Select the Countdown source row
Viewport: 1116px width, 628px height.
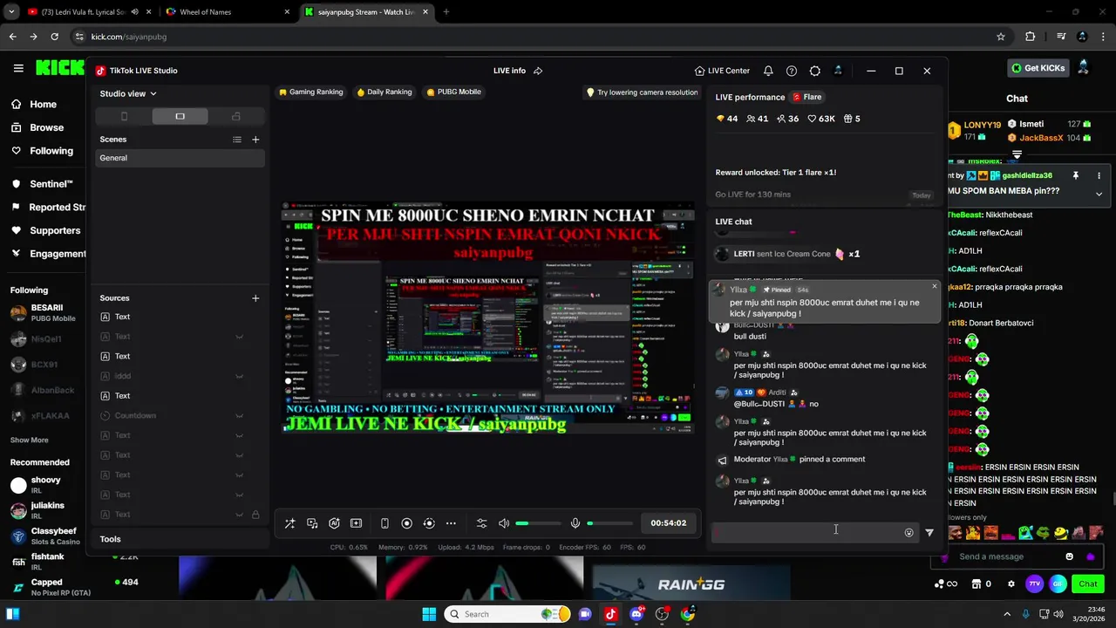point(180,416)
